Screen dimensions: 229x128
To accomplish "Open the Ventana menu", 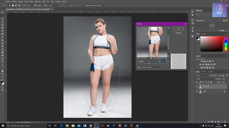I will 58,1.
